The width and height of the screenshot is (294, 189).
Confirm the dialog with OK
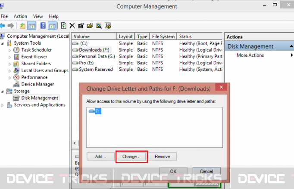173,171
